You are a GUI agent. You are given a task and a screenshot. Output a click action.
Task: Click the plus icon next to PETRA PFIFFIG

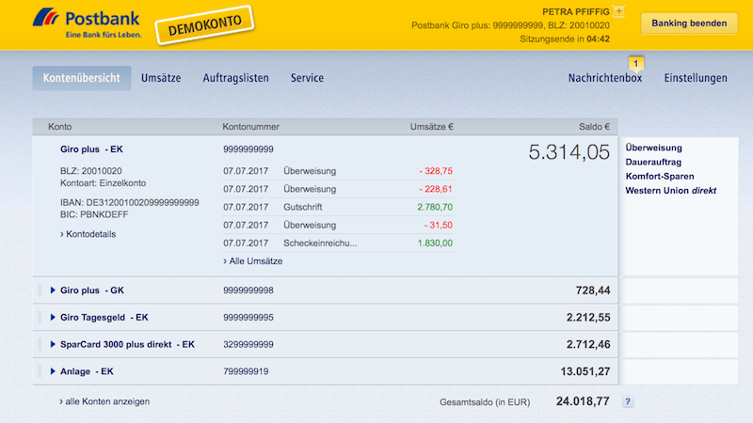(x=619, y=11)
